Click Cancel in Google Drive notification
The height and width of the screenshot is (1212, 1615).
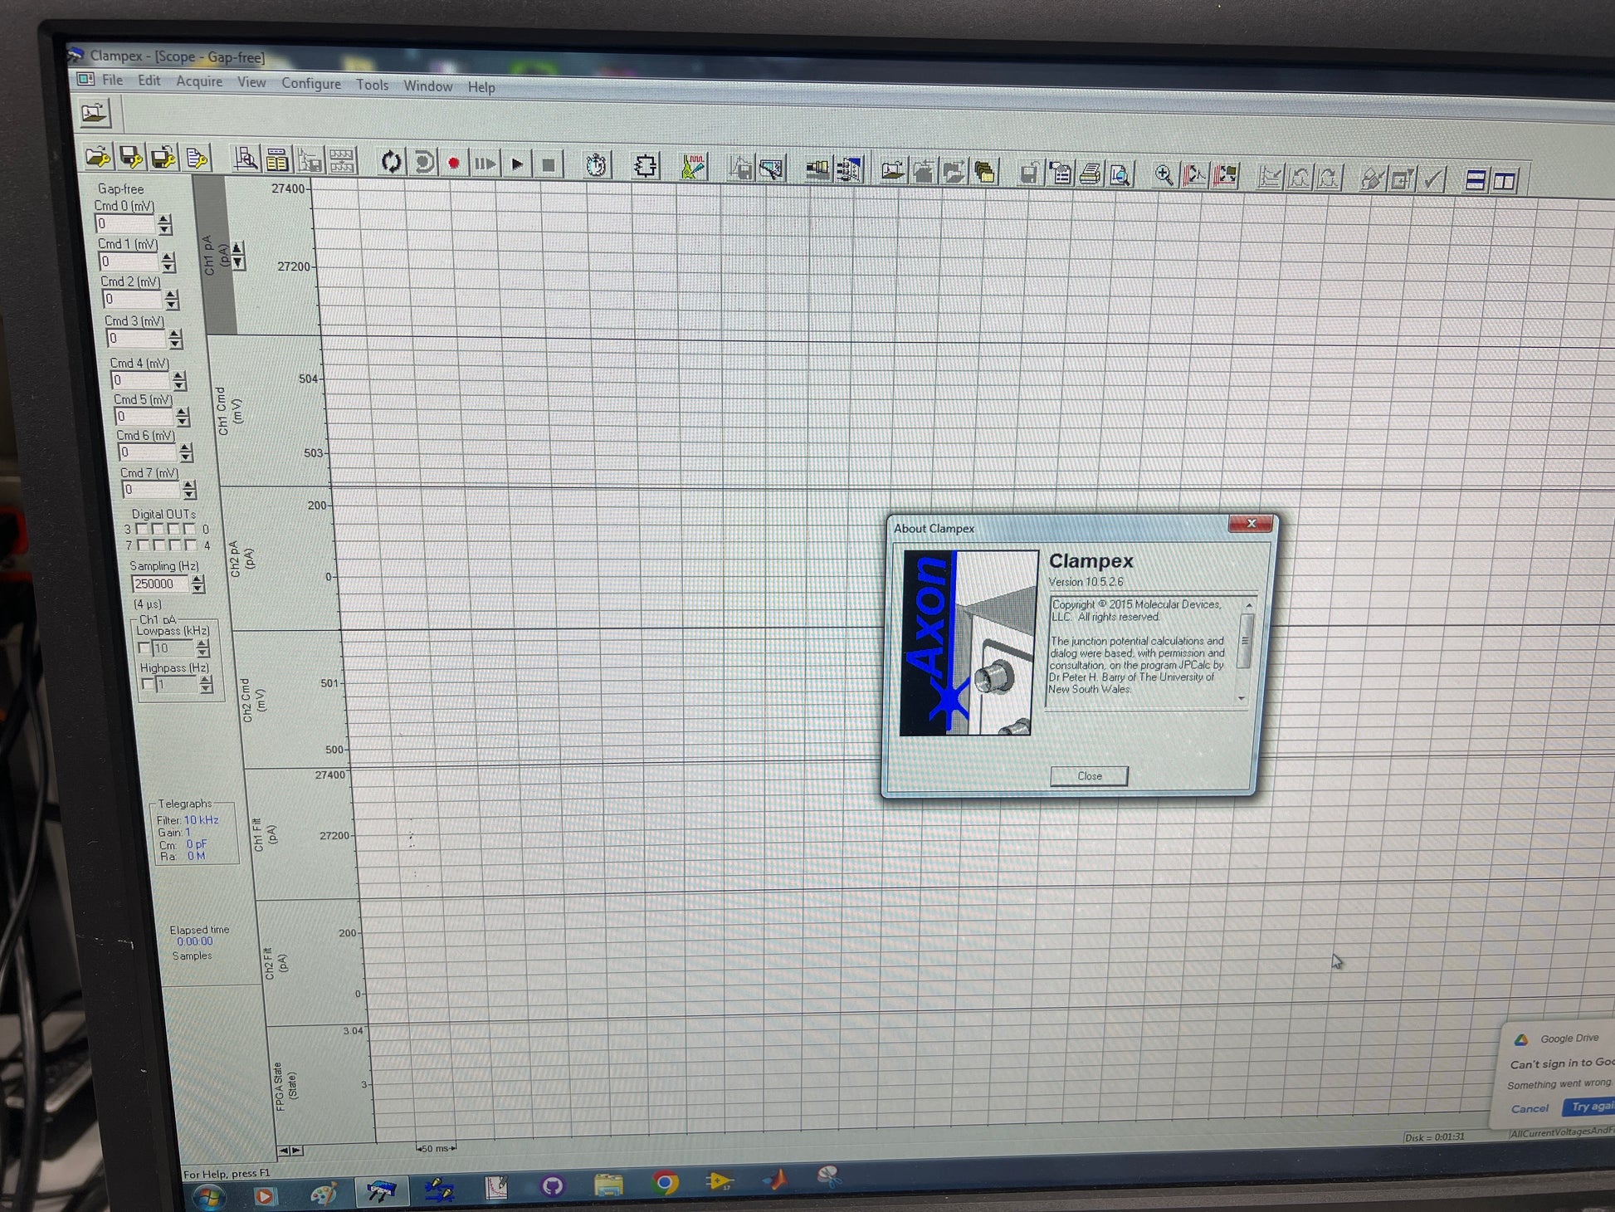click(1529, 1108)
